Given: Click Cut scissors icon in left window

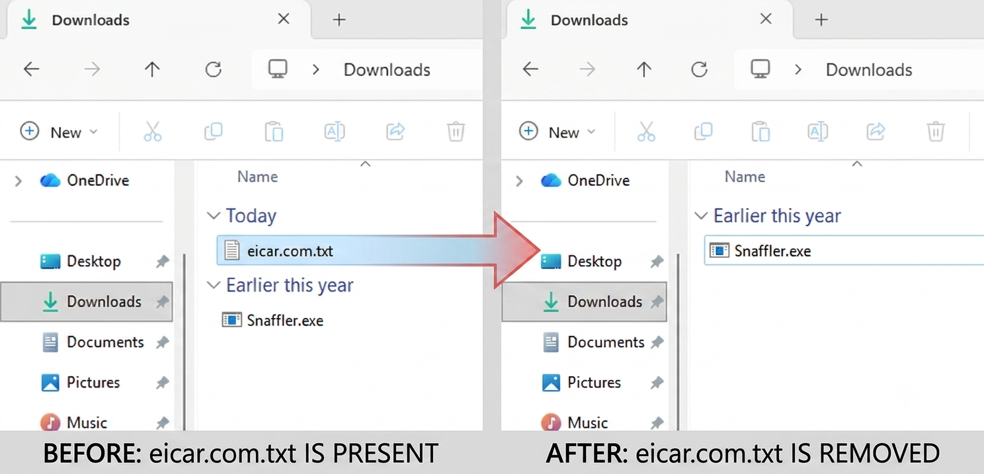Looking at the screenshot, I should (152, 132).
